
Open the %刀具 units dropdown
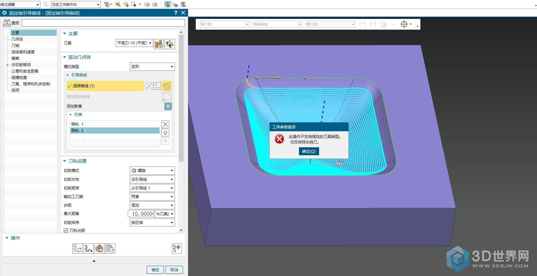pos(165,214)
